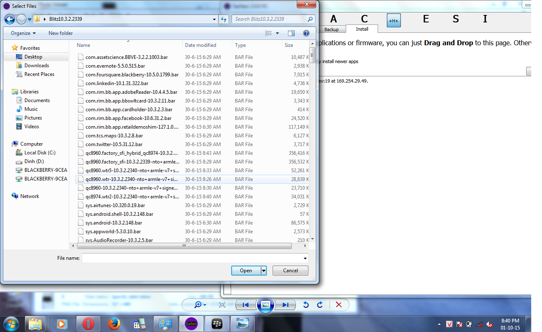
Task: Sort files by the Name column
Action: click(x=129, y=45)
